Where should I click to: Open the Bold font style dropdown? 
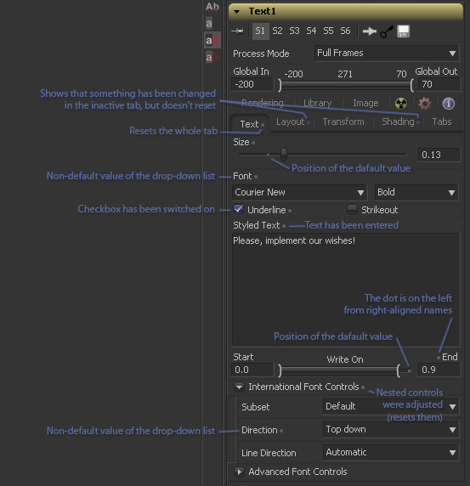pyautogui.click(x=416, y=193)
